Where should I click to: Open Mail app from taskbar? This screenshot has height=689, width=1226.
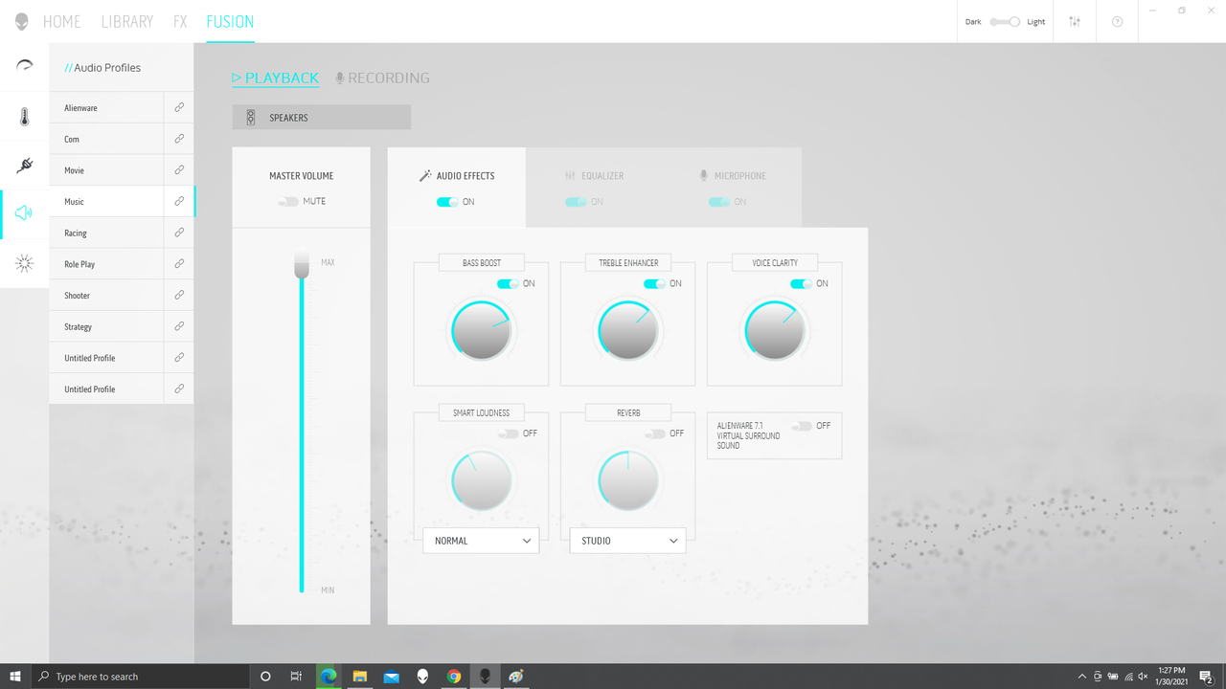tap(391, 677)
